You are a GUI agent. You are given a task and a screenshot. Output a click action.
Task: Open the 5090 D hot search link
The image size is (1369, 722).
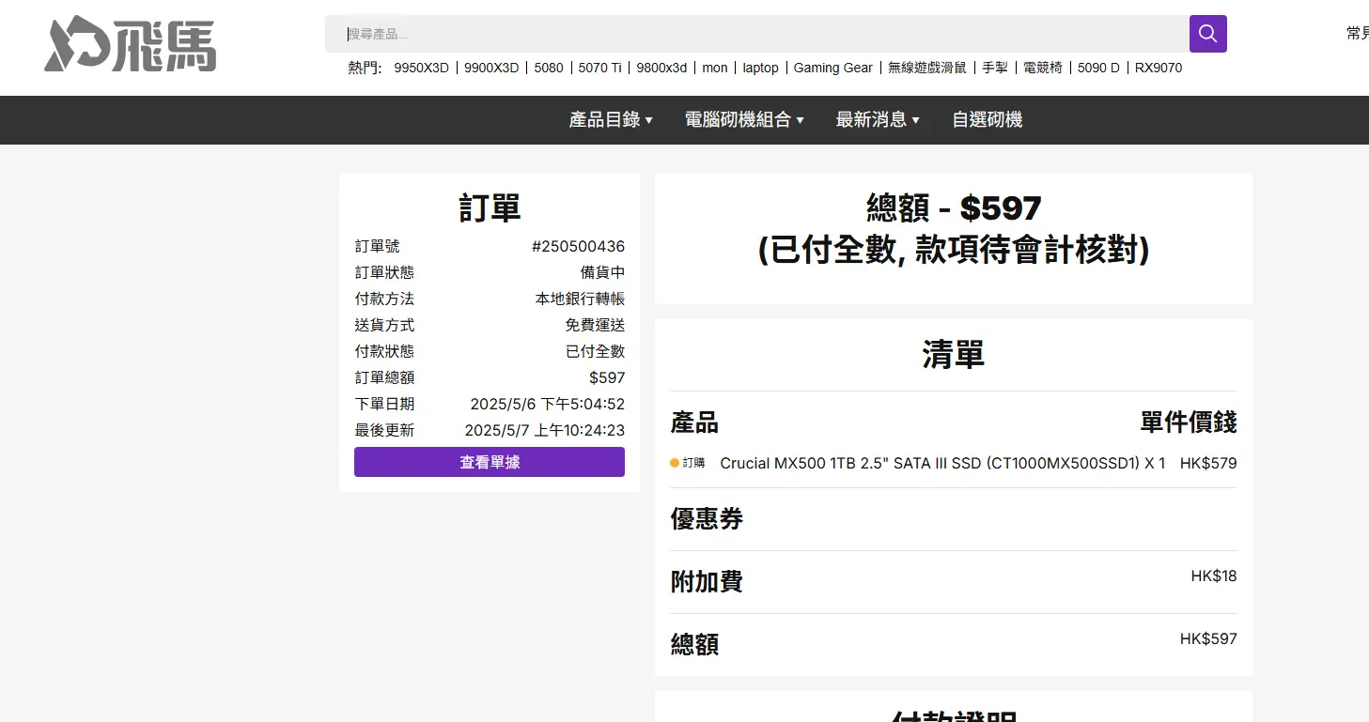click(x=1098, y=68)
